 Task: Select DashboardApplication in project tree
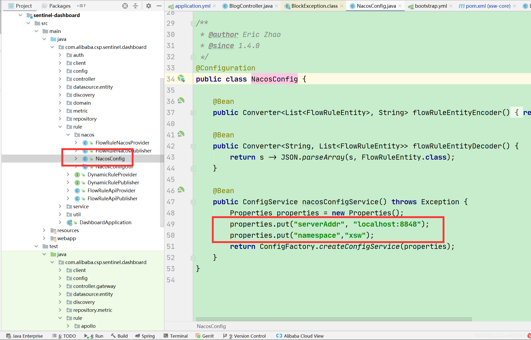pyautogui.click(x=105, y=222)
